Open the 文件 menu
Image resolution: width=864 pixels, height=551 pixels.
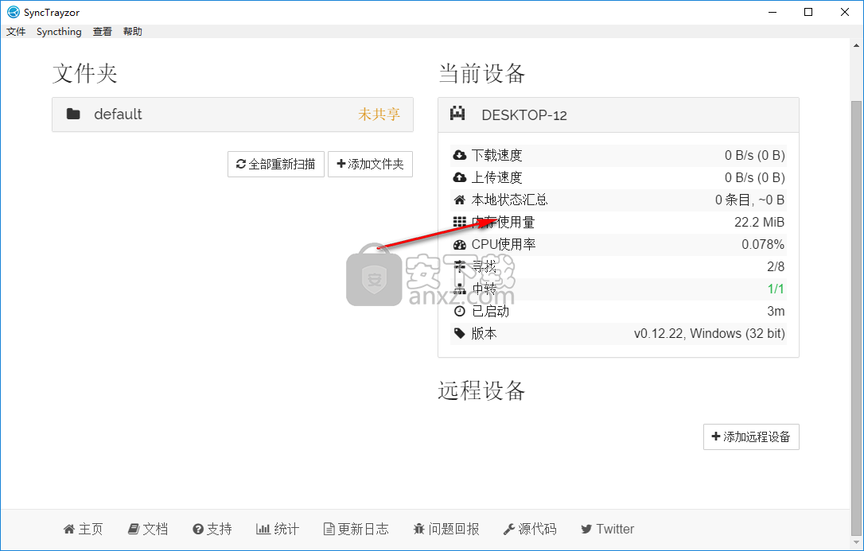click(x=16, y=32)
